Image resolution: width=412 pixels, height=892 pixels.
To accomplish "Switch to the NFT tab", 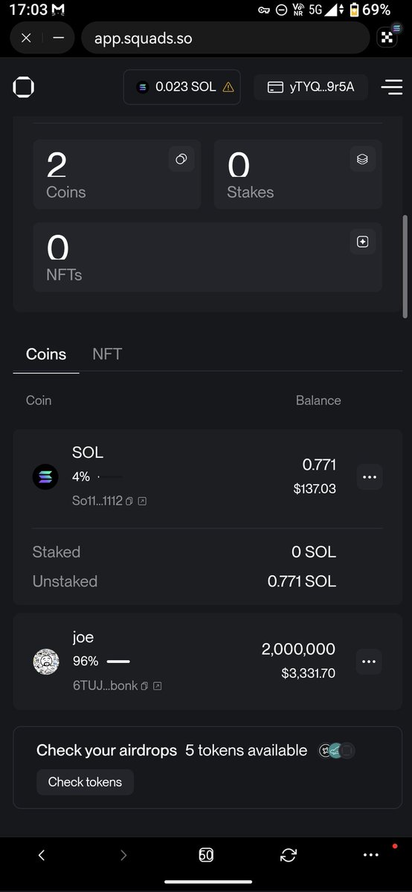I will click(107, 354).
